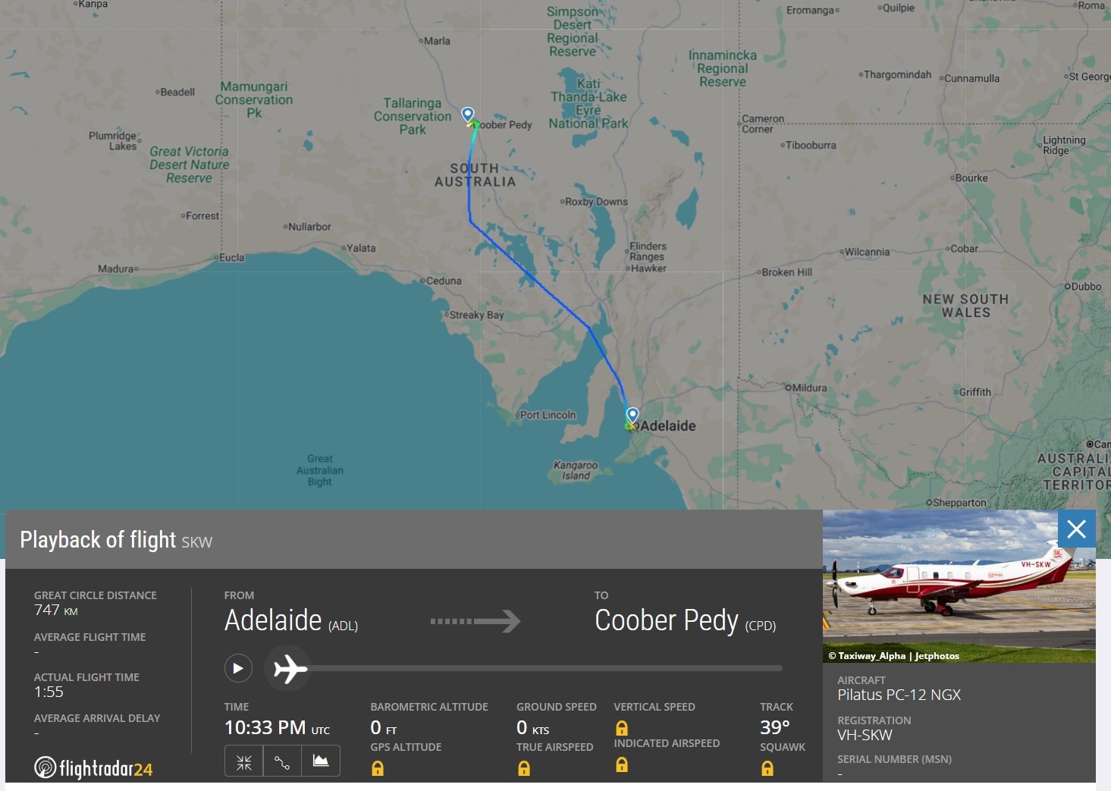Click the flightradar24 logo
Viewport: 1111px width, 791px height.
click(x=94, y=768)
